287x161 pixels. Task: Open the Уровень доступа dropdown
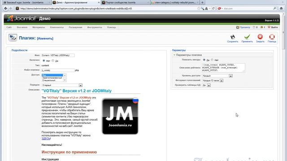click(217, 76)
